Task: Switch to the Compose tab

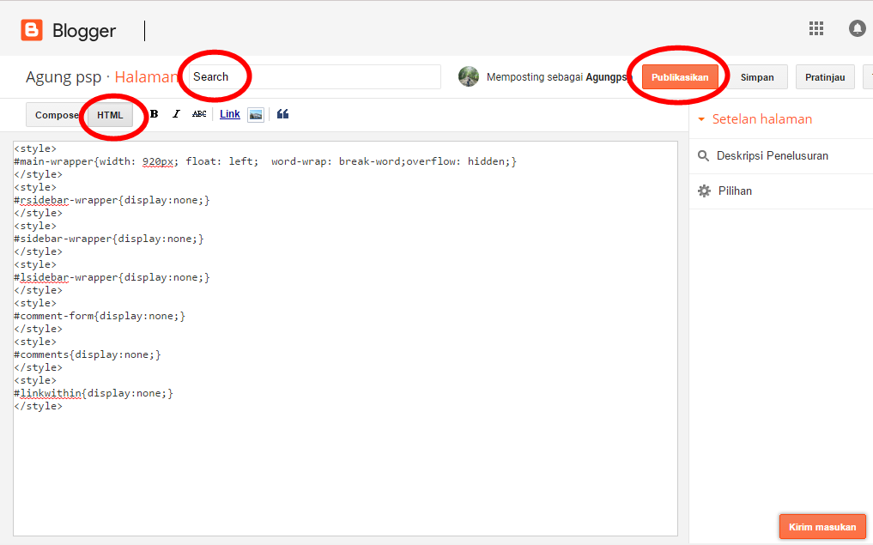Action: (x=57, y=115)
